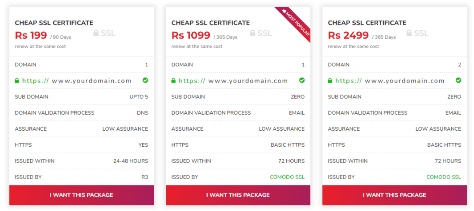Choose I Want This Package for Rs 2499

[x=395, y=195]
